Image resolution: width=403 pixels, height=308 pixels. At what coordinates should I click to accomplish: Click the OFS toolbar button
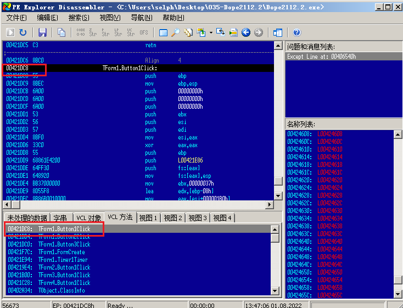point(144,33)
